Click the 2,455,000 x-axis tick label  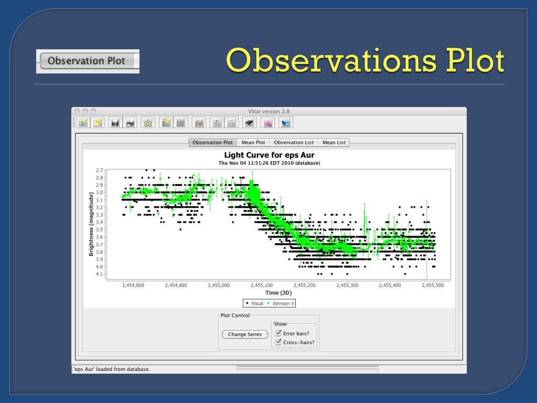tap(219, 285)
